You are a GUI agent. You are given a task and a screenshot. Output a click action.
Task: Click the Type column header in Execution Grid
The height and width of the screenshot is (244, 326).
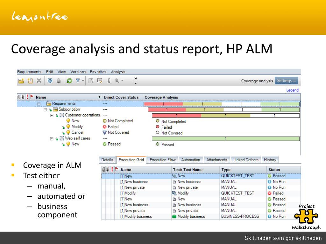point(243,170)
